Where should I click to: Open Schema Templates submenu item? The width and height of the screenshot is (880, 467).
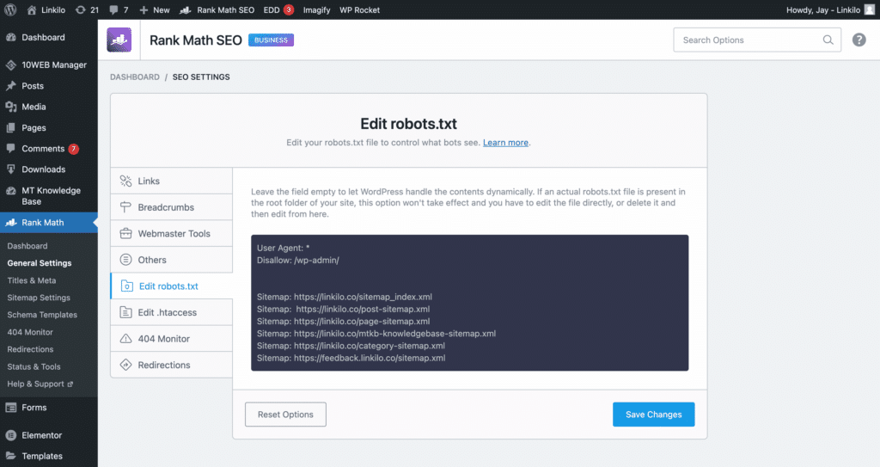42,315
